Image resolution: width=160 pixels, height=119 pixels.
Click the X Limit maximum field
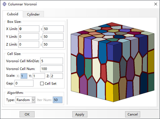(x=53, y=29)
